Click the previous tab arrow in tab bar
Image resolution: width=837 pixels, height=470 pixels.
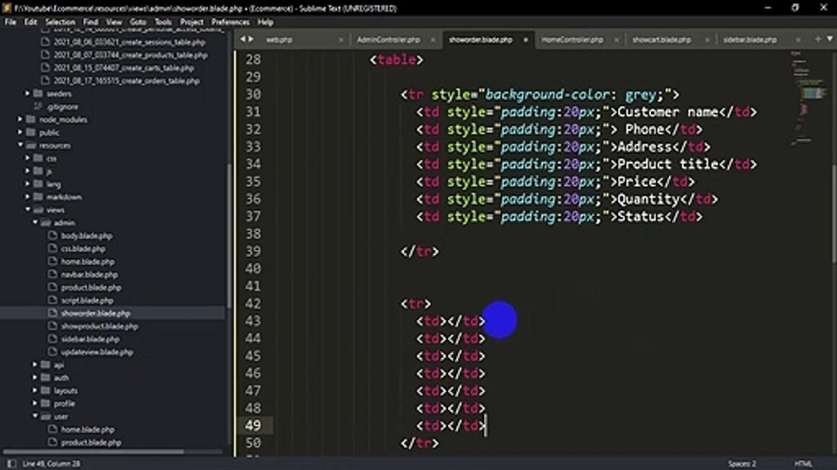point(242,39)
